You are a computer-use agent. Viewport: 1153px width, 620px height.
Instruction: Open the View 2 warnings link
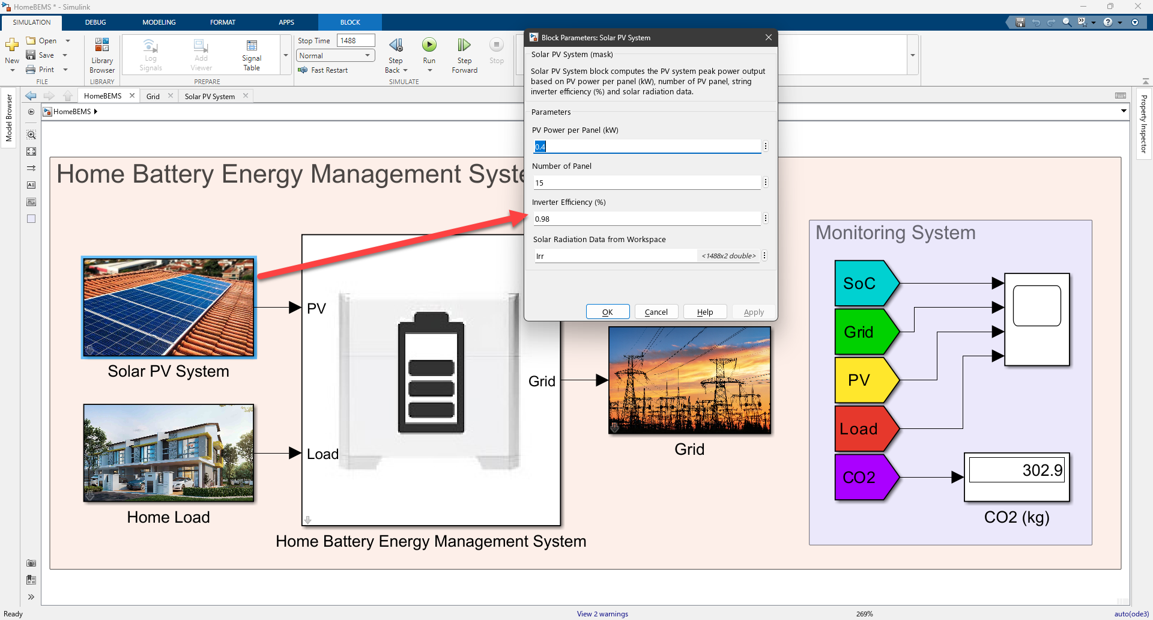[x=602, y=614]
